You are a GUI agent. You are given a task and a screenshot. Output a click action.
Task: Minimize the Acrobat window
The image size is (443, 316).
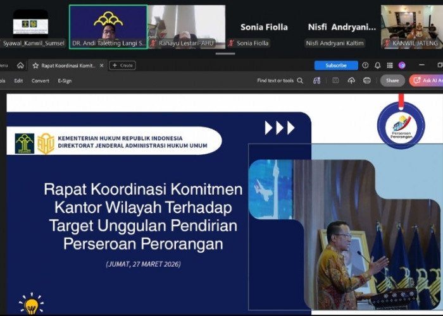coord(422,65)
